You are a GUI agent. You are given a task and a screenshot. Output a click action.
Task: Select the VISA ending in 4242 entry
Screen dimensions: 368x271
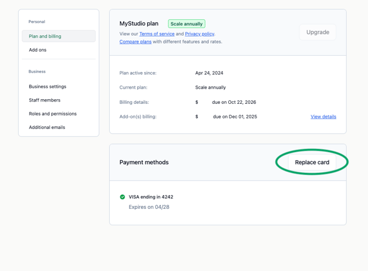tap(151, 197)
